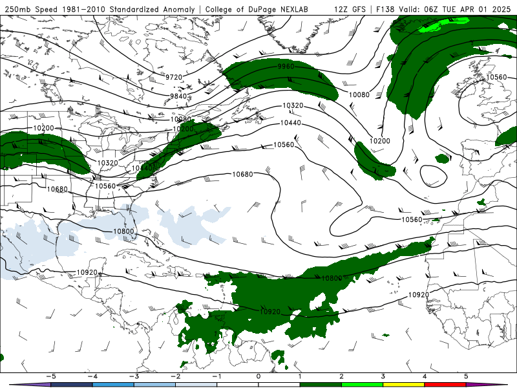Click the "College of DuPage NEXLAB" text
This screenshot has height=388, width=517.
(257, 9)
